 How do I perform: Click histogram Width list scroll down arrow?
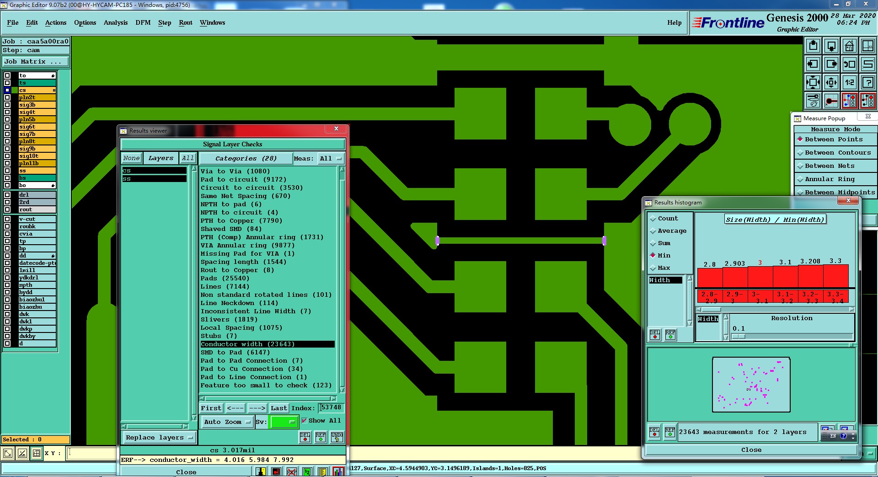[x=690, y=323]
